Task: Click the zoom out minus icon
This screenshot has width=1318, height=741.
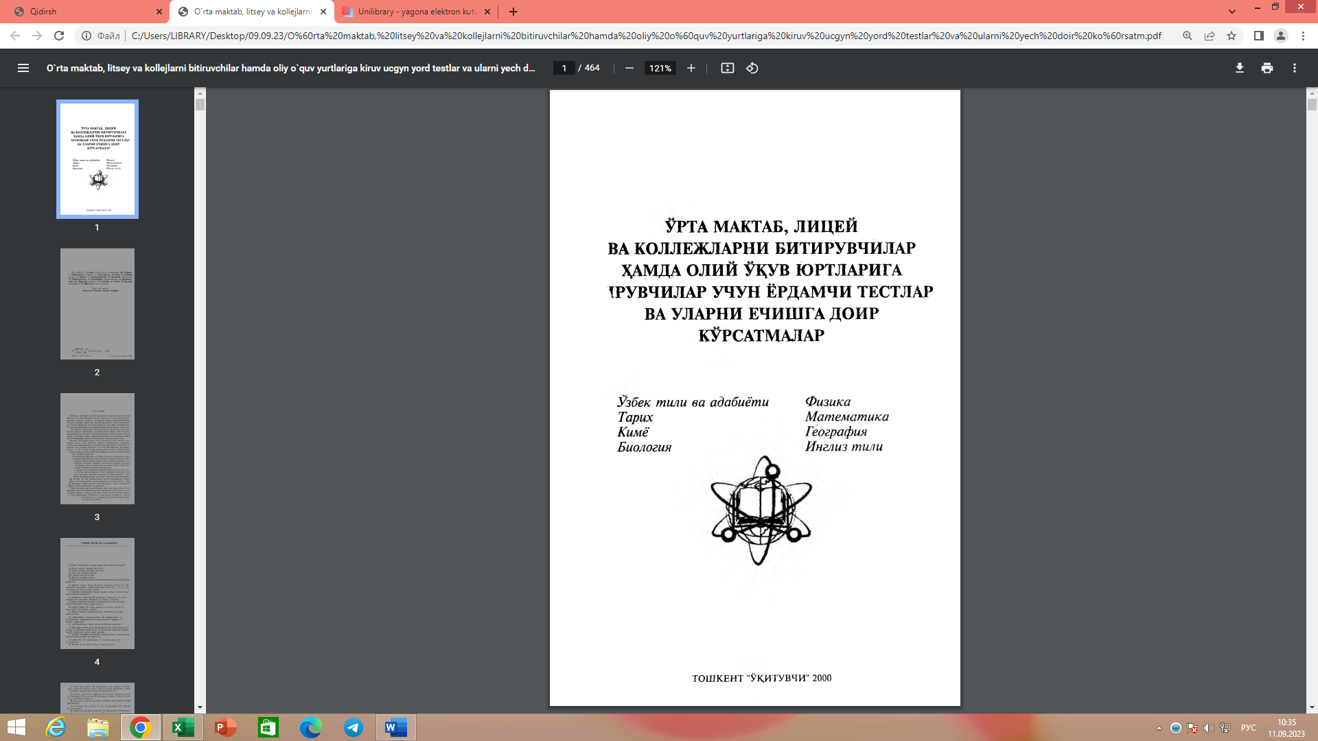Action: pos(629,68)
